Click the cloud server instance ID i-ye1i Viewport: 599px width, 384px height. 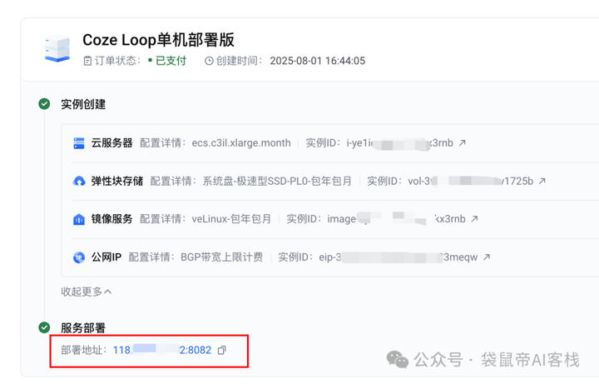399,143
